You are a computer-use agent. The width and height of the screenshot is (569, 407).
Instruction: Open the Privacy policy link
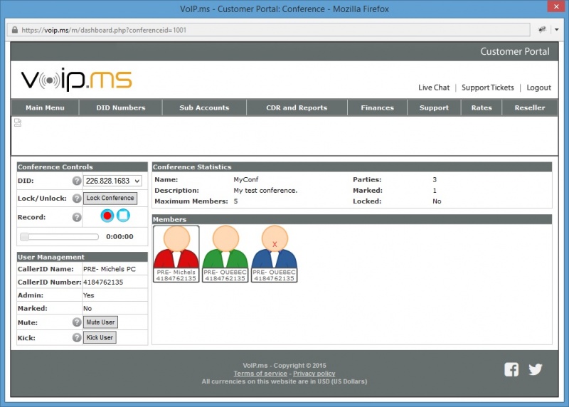click(x=314, y=374)
